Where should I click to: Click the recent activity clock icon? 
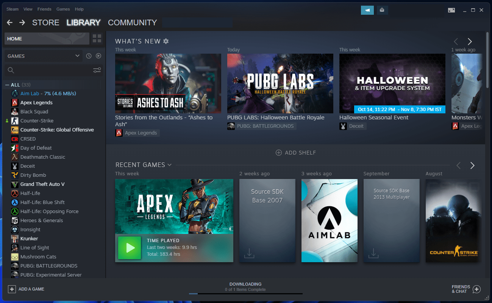(89, 56)
